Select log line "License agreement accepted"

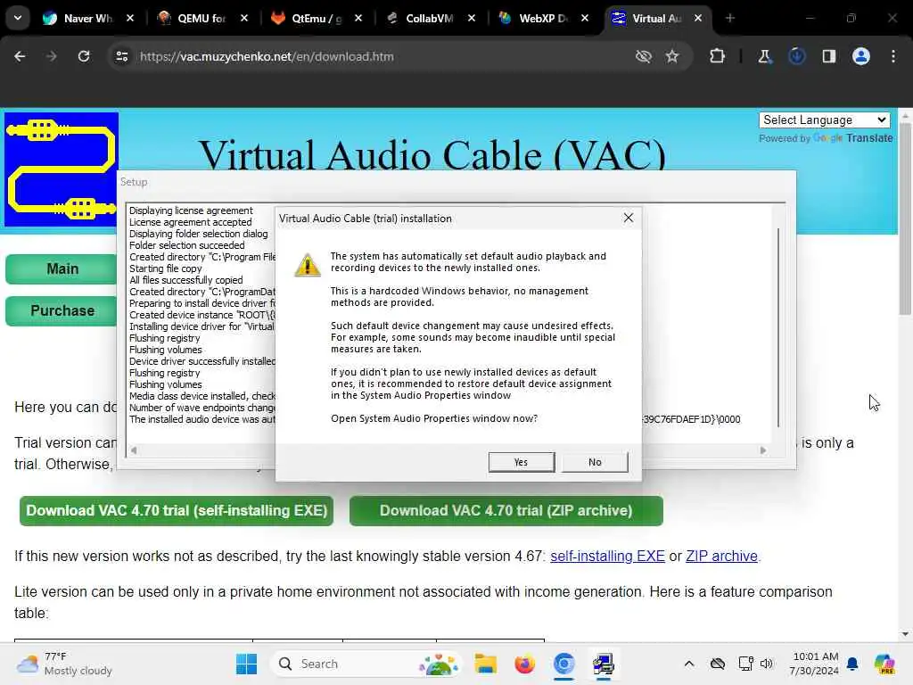point(191,222)
